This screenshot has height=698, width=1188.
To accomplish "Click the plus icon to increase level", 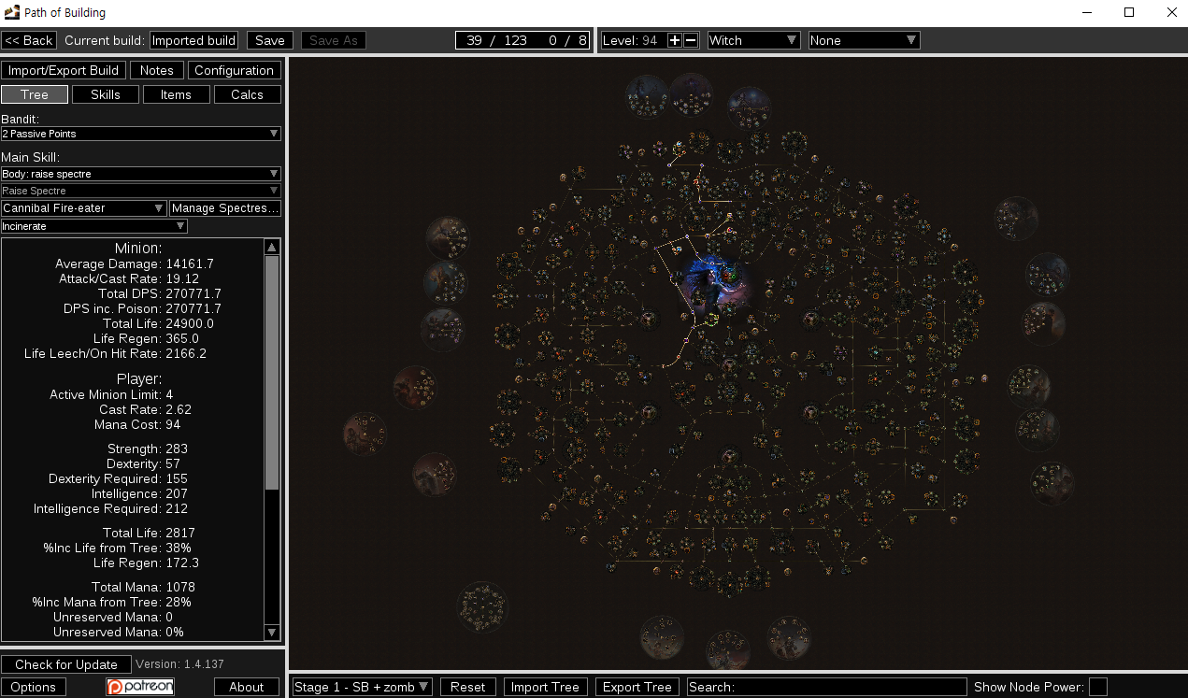I will click(675, 40).
